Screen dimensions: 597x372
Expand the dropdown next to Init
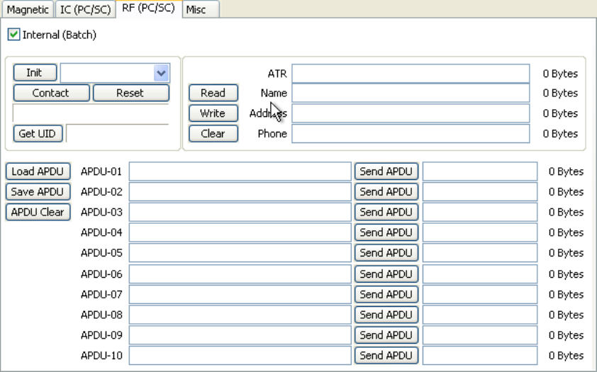click(x=161, y=73)
